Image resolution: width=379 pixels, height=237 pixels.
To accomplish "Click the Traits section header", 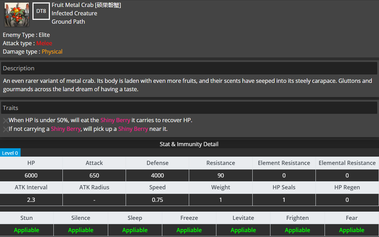I will [189, 108].
